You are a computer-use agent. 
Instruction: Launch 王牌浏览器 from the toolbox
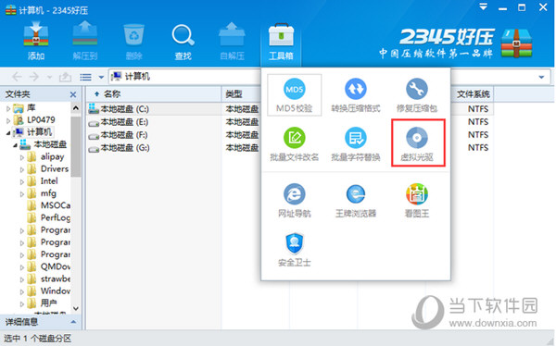pyautogui.click(x=356, y=201)
